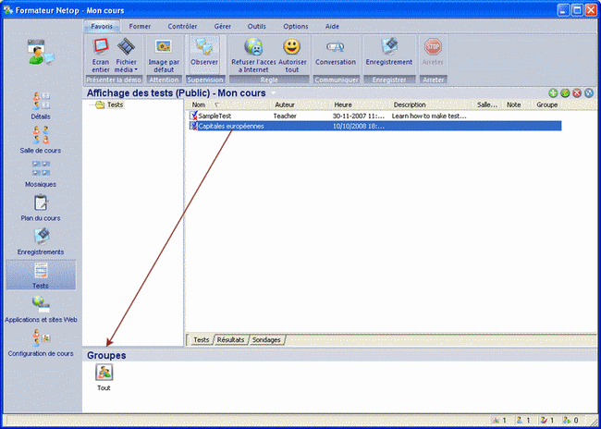Click the green plus add test icon
The image size is (601, 429).
(553, 93)
